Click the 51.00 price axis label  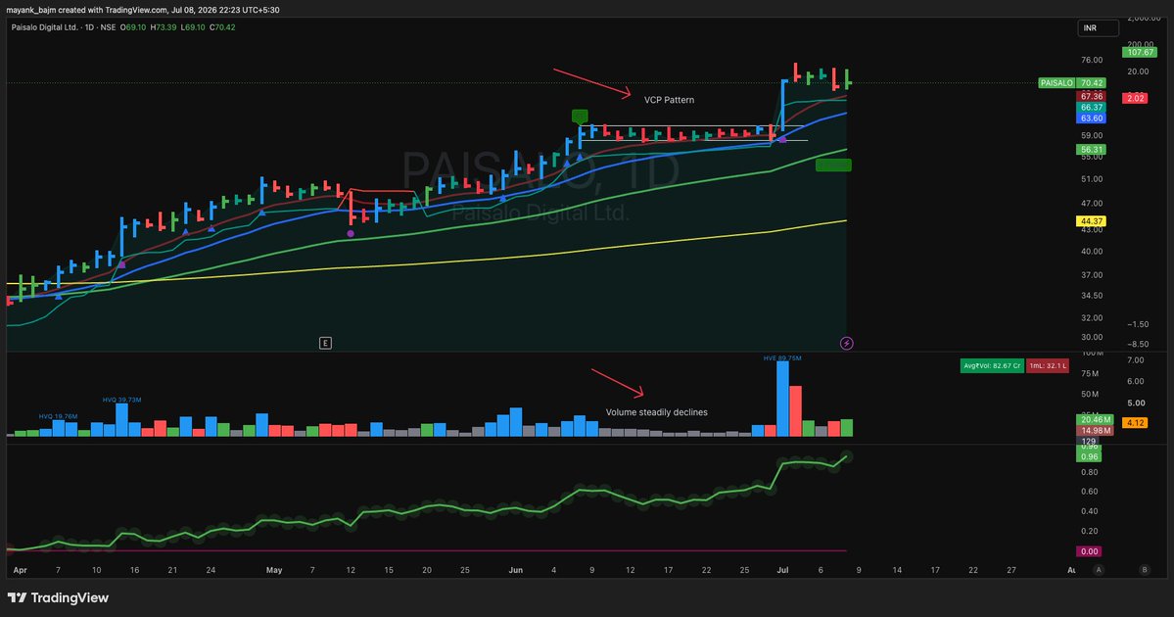[1092, 179]
